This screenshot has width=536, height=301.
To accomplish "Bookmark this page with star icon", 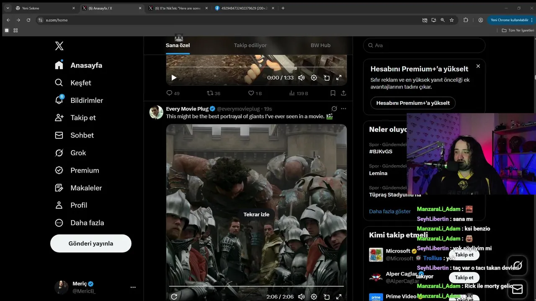I will click(451, 20).
